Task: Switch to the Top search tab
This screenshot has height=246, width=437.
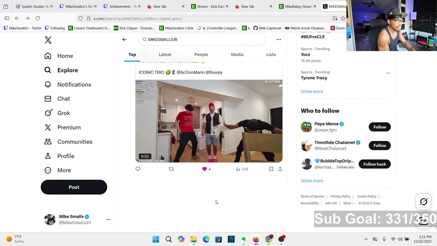Action: point(132,55)
